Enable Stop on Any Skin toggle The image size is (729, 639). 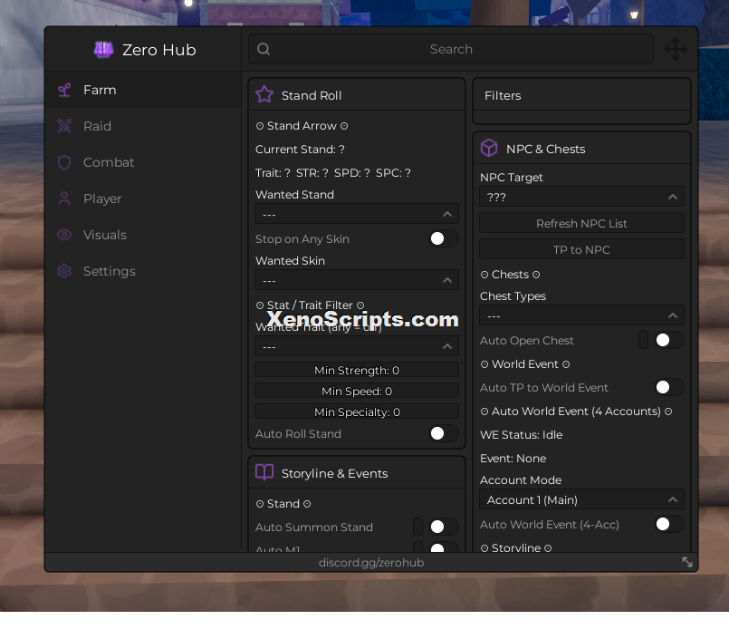443,238
